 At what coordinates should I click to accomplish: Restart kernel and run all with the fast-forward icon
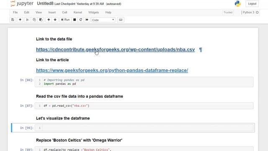click(x=87, y=20)
